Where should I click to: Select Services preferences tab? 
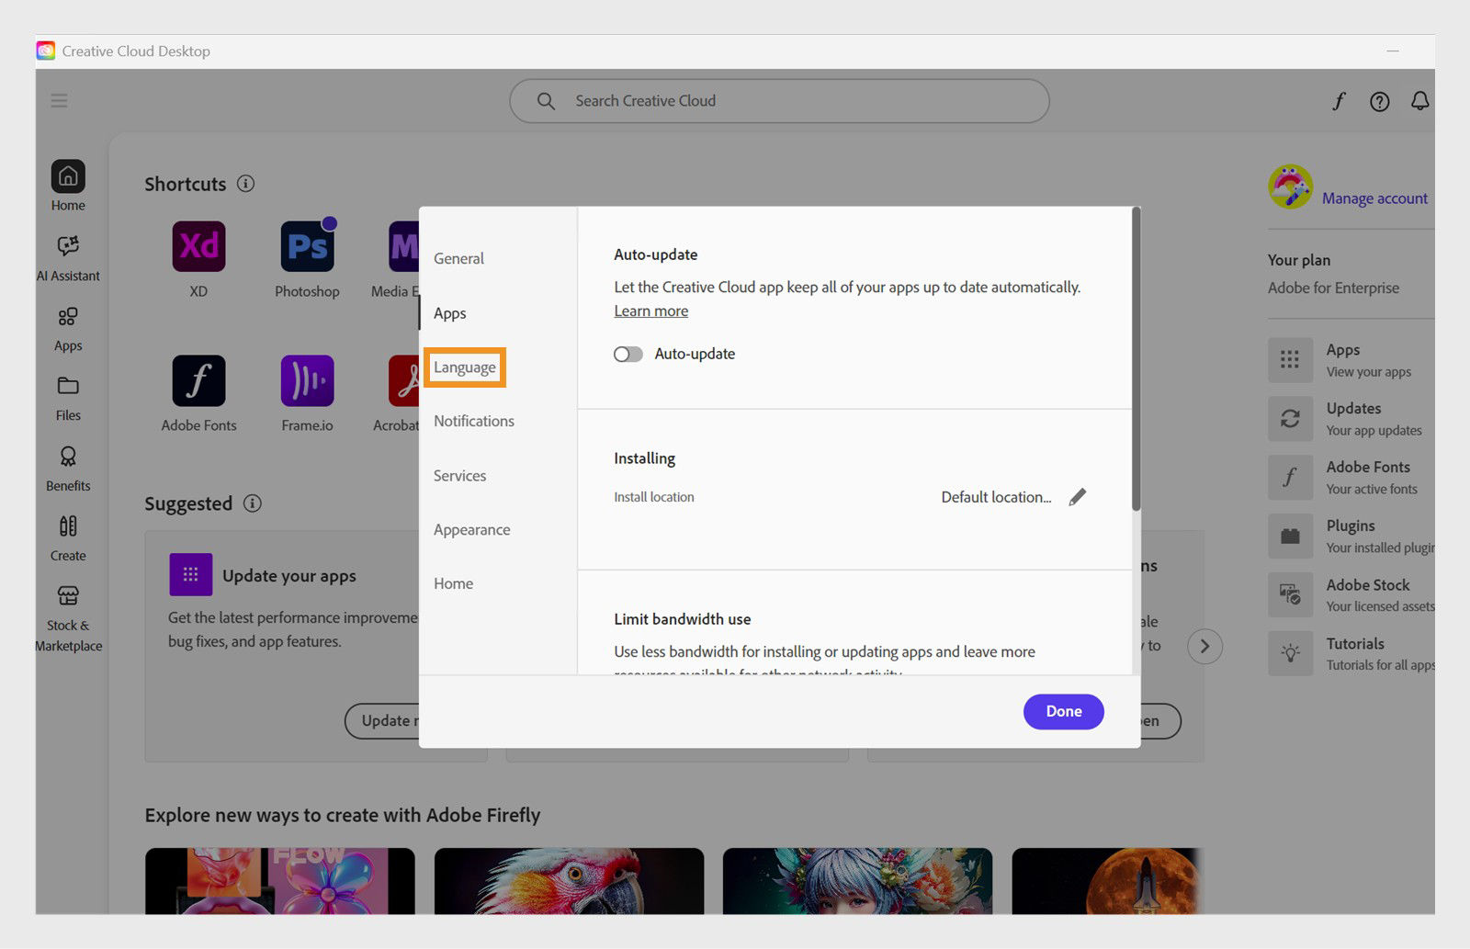[460, 476]
